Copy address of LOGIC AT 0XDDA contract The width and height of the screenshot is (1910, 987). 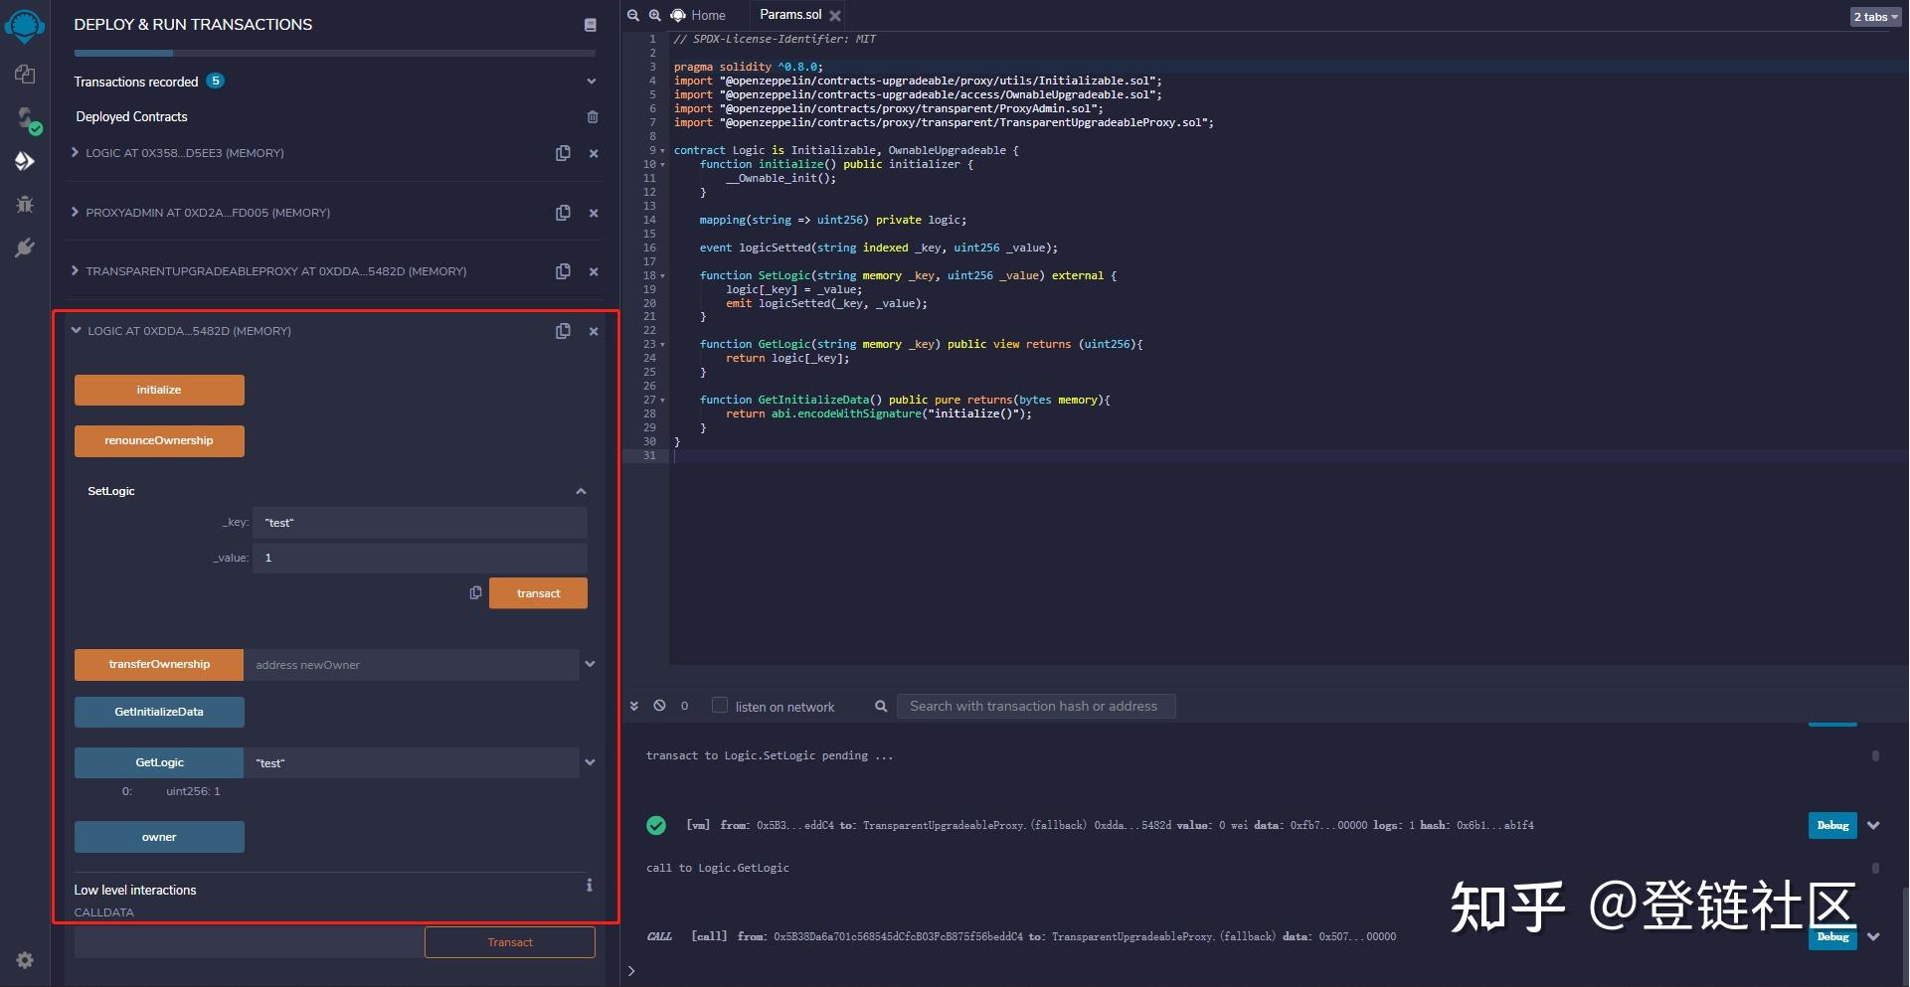[x=563, y=331]
